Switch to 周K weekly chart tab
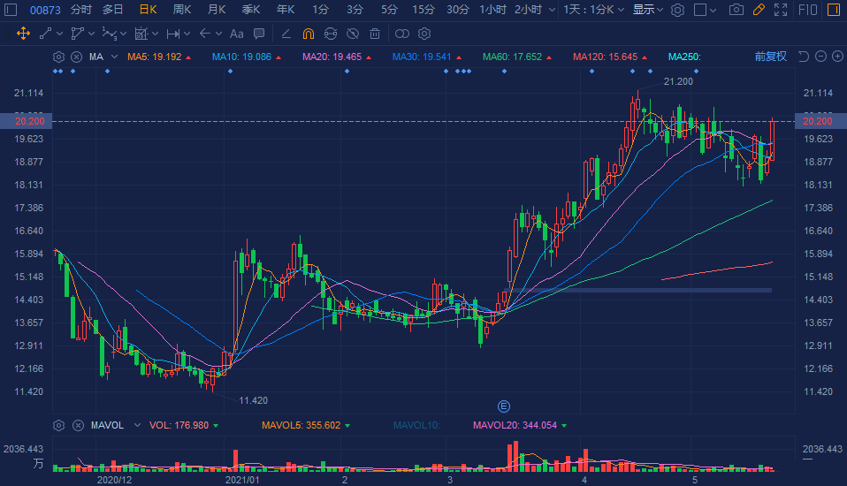The height and width of the screenshot is (486, 847). click(183, 10)
